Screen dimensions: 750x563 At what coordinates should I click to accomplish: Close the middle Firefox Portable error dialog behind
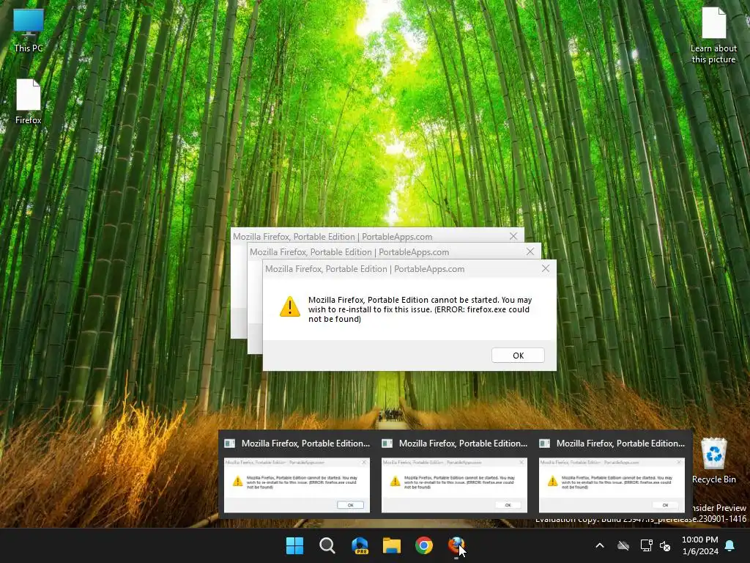(530, 251)
